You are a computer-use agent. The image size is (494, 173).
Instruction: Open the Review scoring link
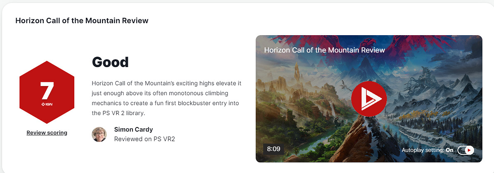(47, 132)
